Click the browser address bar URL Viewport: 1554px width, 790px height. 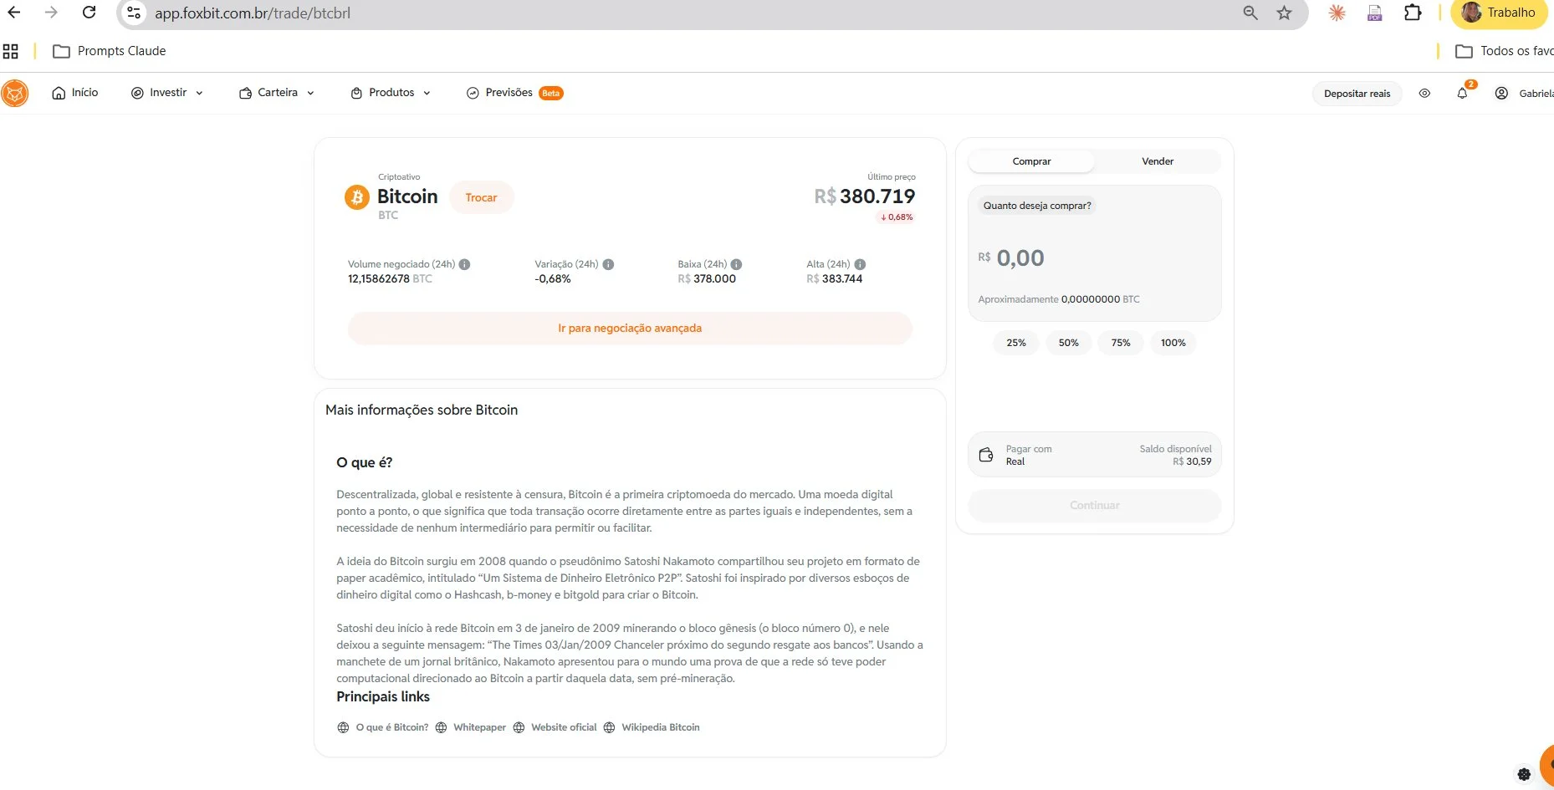[253, 13]
